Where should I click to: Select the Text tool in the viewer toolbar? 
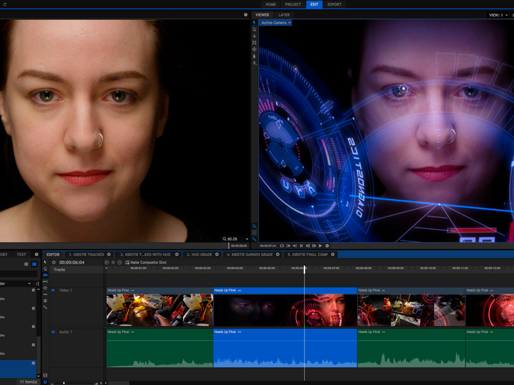[254, 36]
